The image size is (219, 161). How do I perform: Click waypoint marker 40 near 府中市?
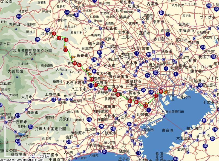[115, 90]
